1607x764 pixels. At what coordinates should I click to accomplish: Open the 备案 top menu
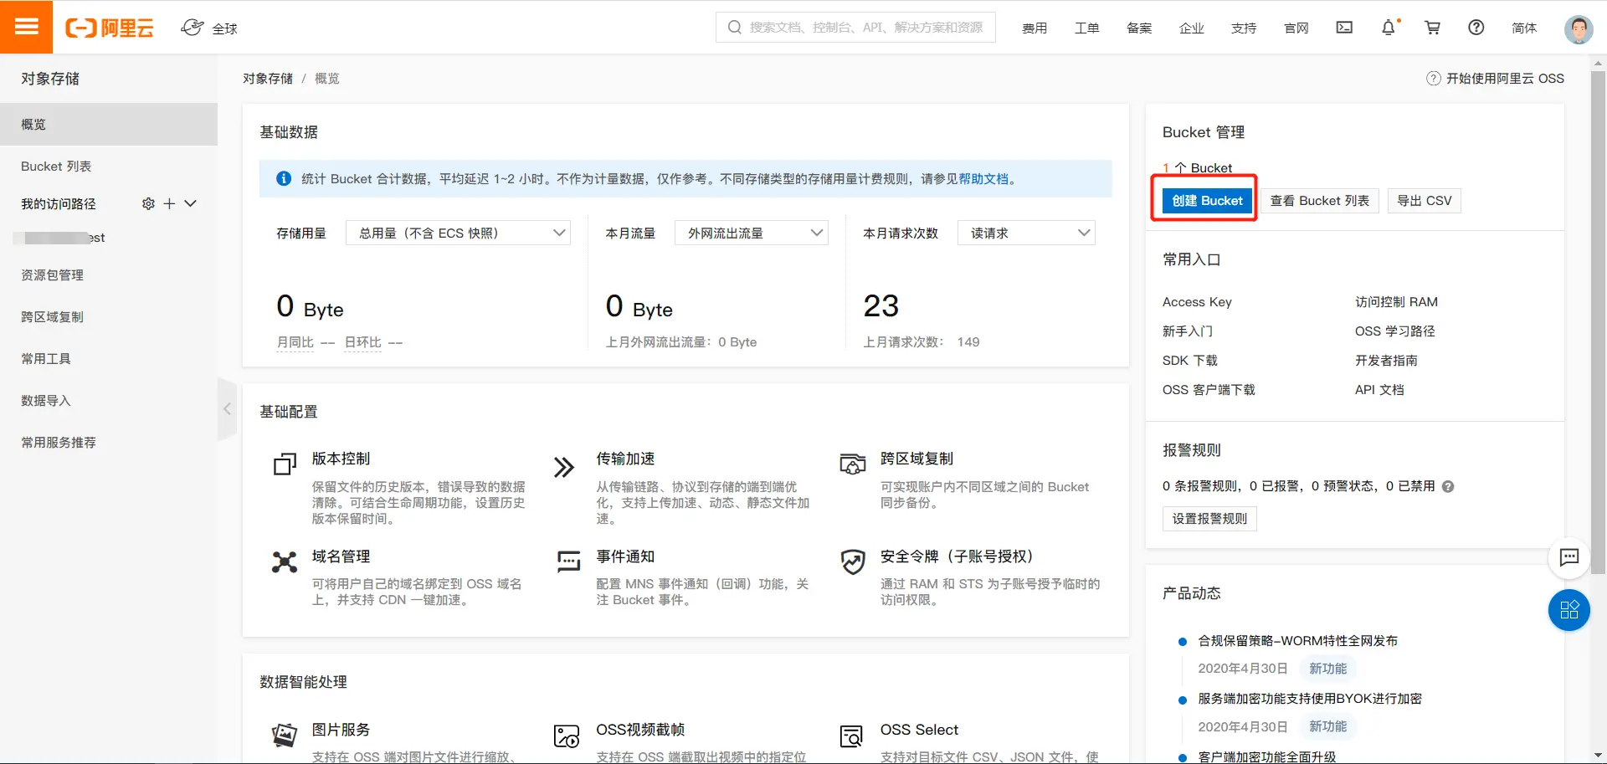(1139, 28)
